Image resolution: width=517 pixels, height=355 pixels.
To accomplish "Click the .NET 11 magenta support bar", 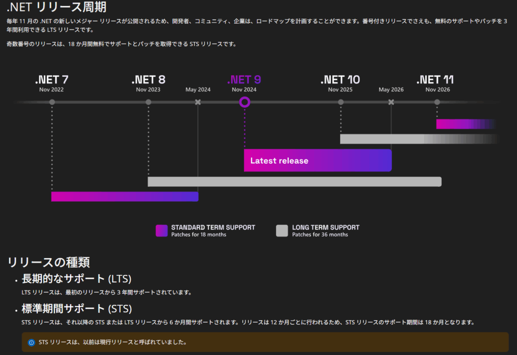I will tap(466, 124).
